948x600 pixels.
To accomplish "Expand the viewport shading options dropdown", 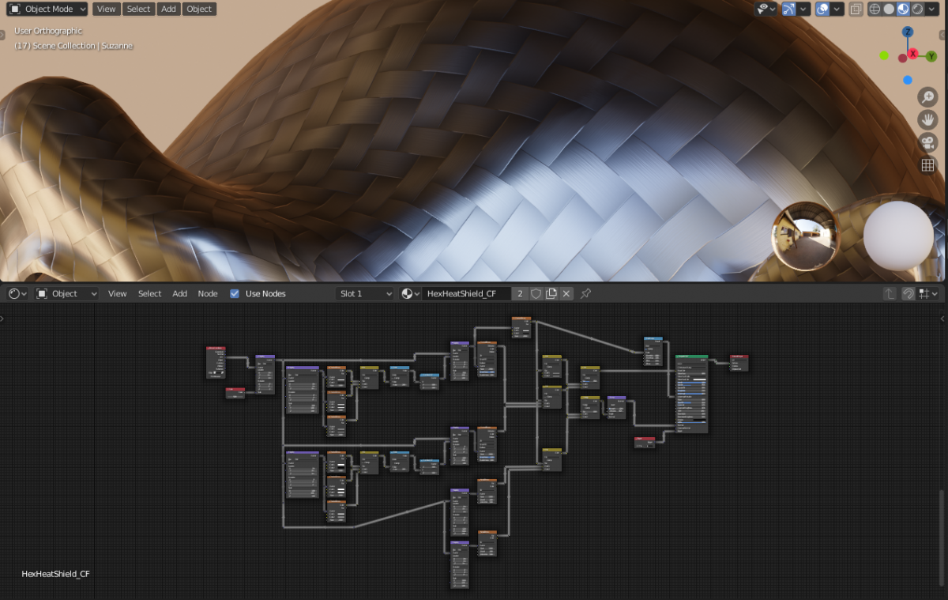I will point(934,9).
